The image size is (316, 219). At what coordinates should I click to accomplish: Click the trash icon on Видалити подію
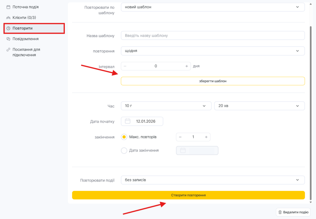[x=280, y=212]
